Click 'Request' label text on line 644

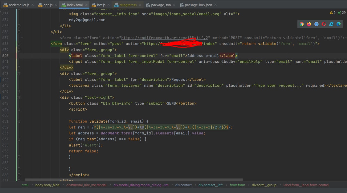pos(179,79)
